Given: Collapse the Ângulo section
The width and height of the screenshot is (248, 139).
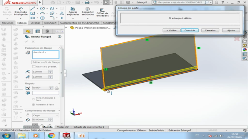Looking at the screenshot, I should point(59,83).
